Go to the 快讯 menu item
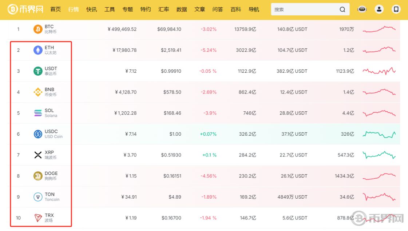The image size is (408, 231). pos(92,9)
